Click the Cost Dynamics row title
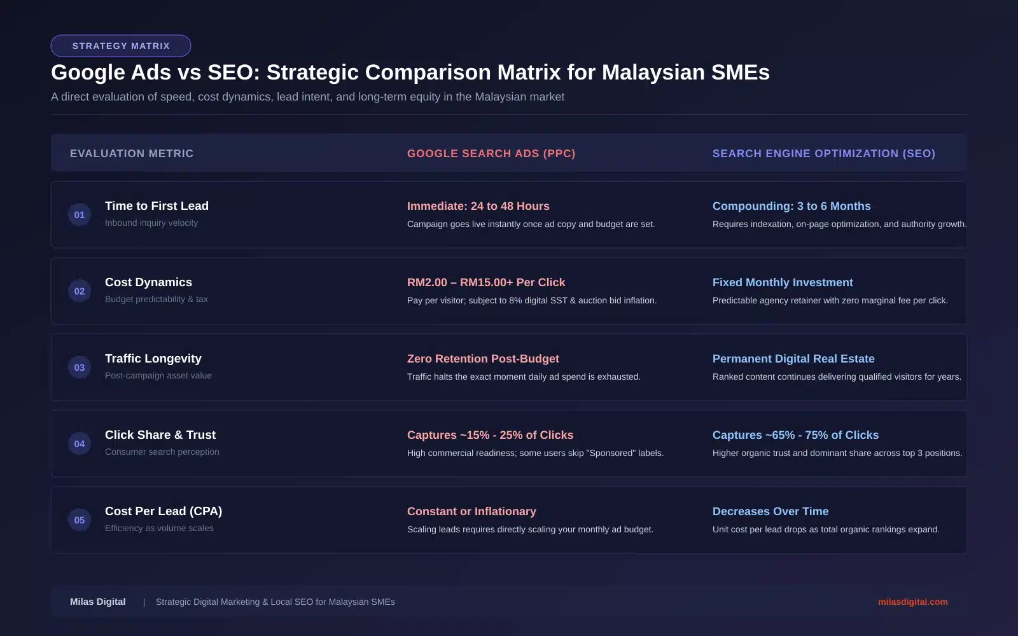 148,282
